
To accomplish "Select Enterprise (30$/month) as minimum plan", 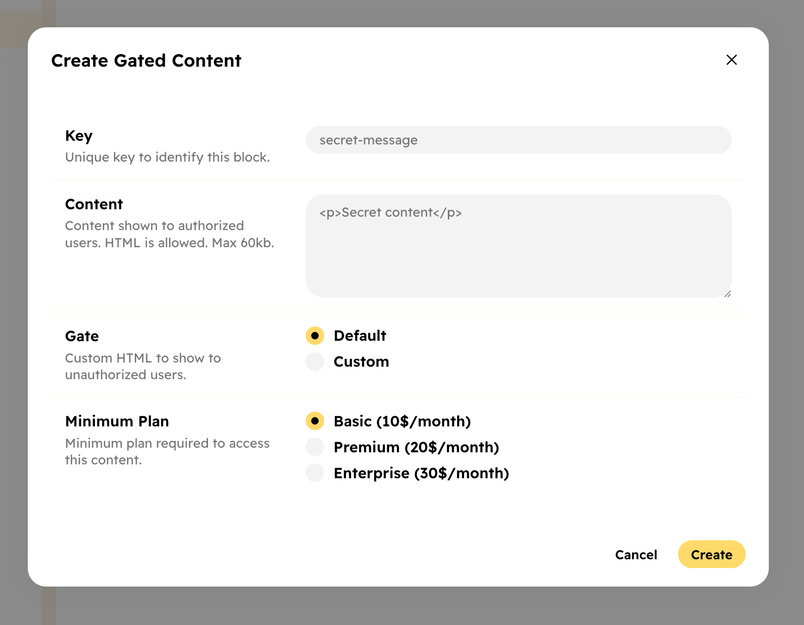I will click(314, 473).
